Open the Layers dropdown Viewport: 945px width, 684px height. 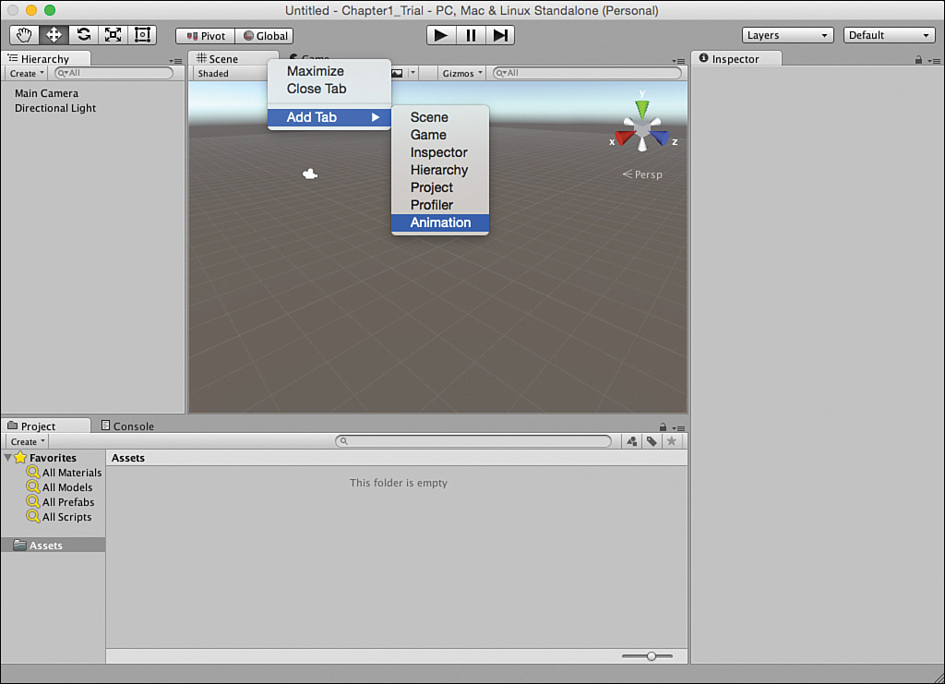pos(788,35)
